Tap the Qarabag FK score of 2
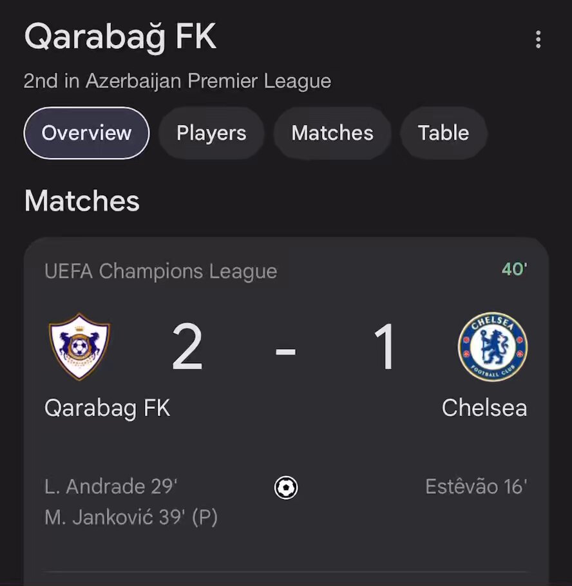 pyautogui.click(x=187, y=347)
